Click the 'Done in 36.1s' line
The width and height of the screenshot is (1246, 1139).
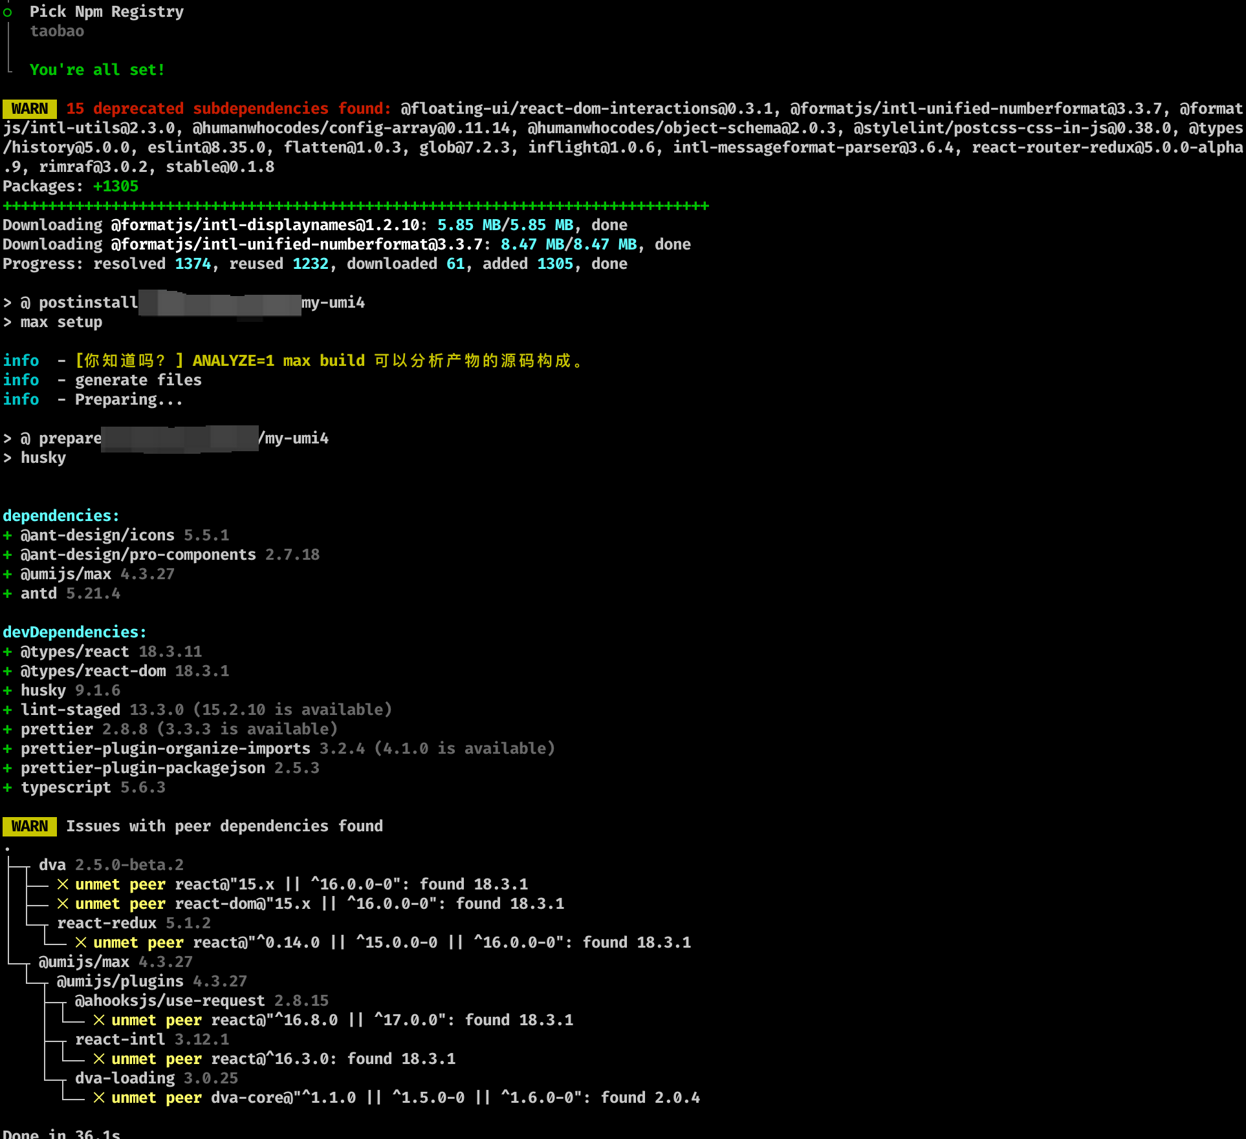[61, 1133]
